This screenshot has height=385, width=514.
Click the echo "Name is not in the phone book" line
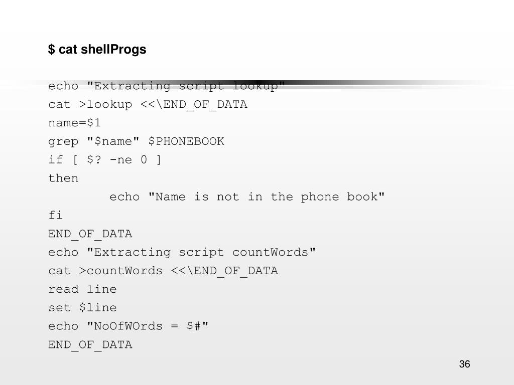[247, 197]
